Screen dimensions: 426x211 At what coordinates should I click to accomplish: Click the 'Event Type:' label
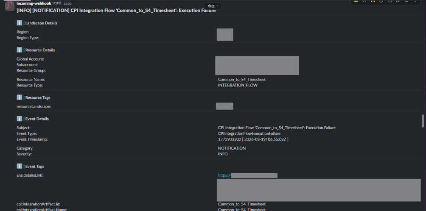click(27, 133)
